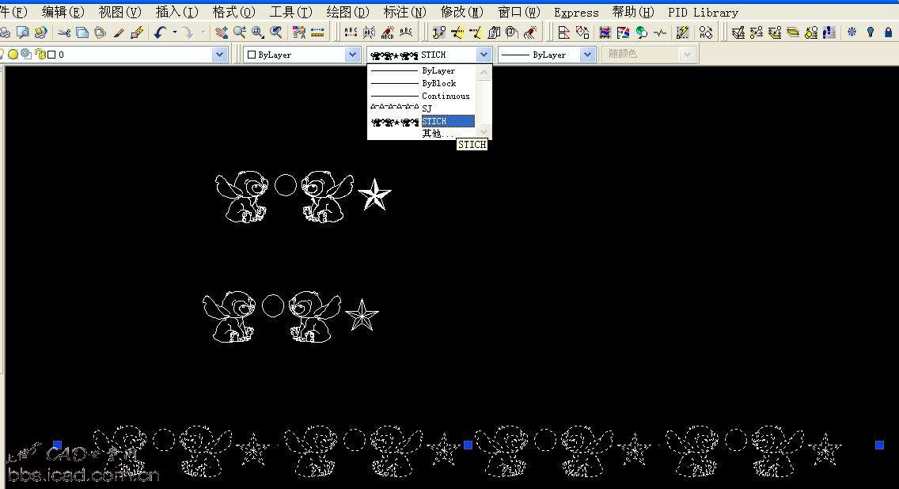The height and width of the screenshot is (489, 899).
Task: Toggle the layer 0 lock icon
Action: click(x=40, y=55)
